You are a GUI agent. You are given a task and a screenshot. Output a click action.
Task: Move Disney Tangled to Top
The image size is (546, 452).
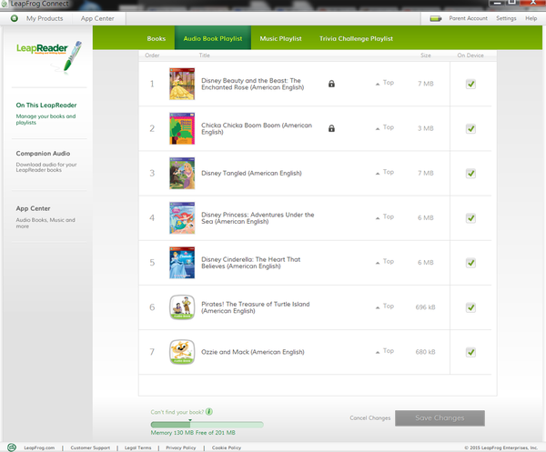385,172
